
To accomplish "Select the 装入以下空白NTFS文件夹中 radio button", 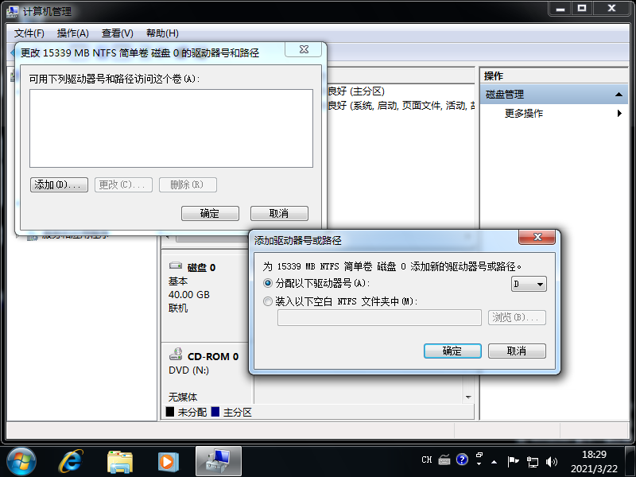I will pos(267,301).
